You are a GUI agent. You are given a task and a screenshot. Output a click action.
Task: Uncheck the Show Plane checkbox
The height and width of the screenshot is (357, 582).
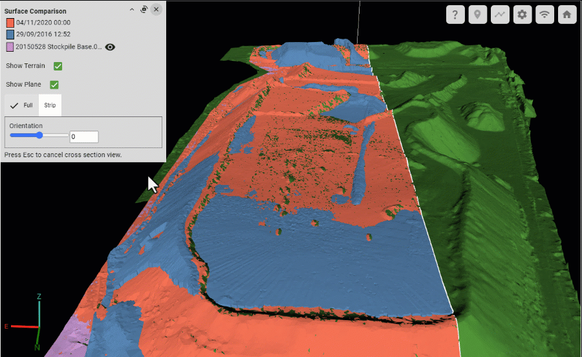tap(54, 85)
